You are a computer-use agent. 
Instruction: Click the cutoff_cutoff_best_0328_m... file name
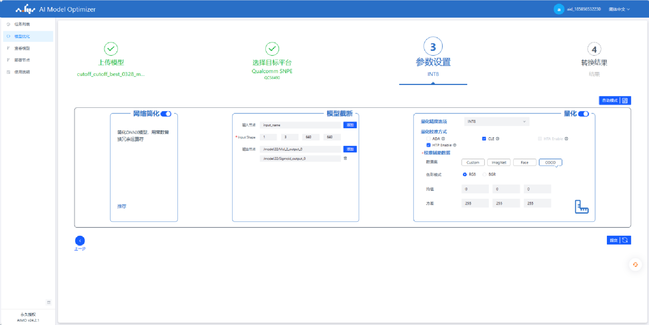[111, 74]
